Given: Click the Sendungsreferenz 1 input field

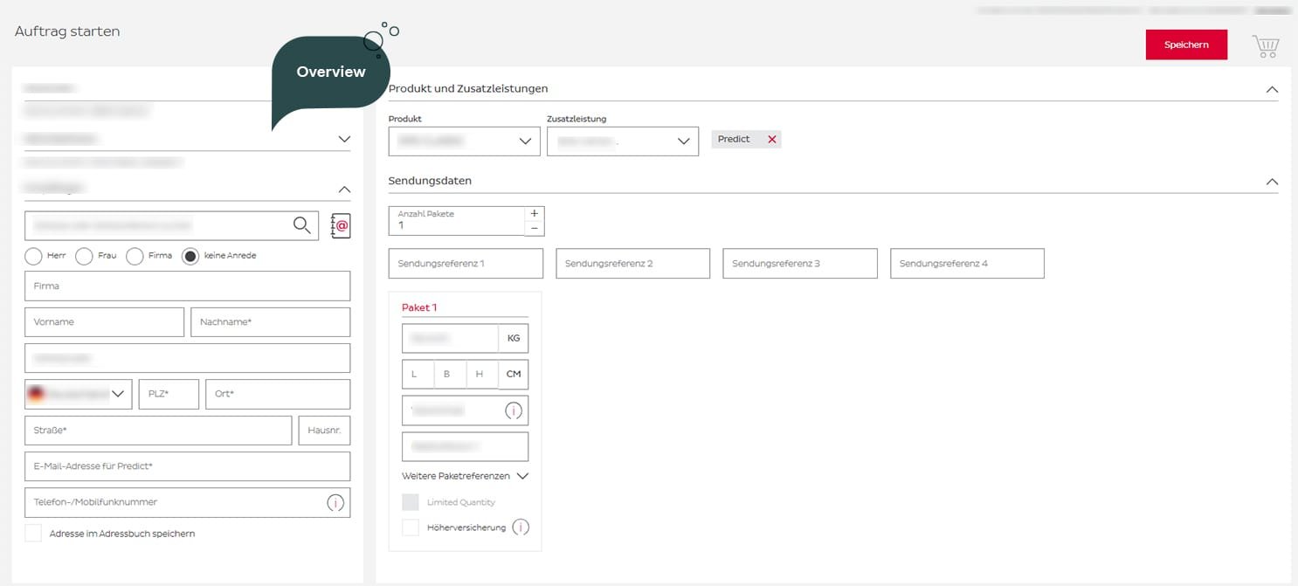Looking at the screenshot, I should [466, 264].
